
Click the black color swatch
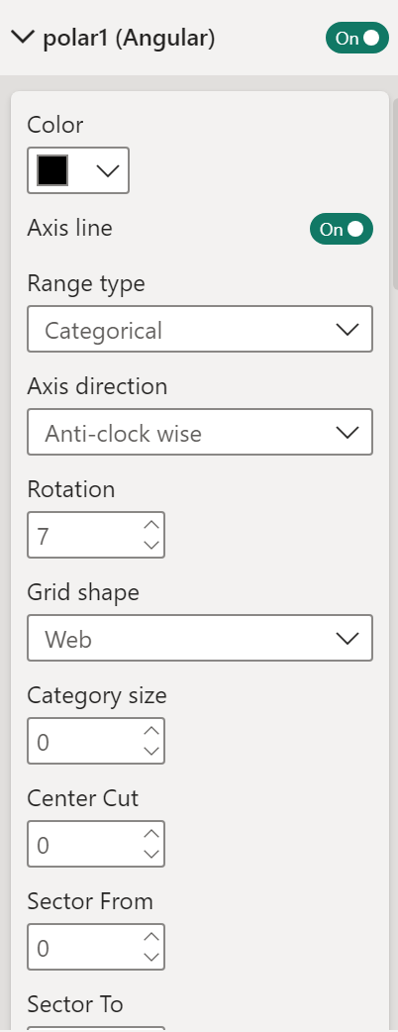pyautogui.click(x=52, y=170)
